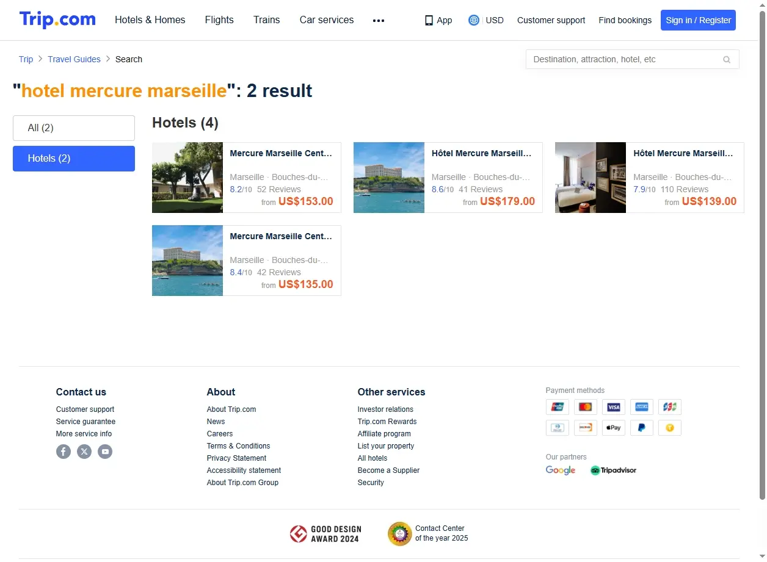The height and width of the screenshot is (562, 767).
Task: Click the Contact Center of the year badge
Action: click(x=428, y=533)
